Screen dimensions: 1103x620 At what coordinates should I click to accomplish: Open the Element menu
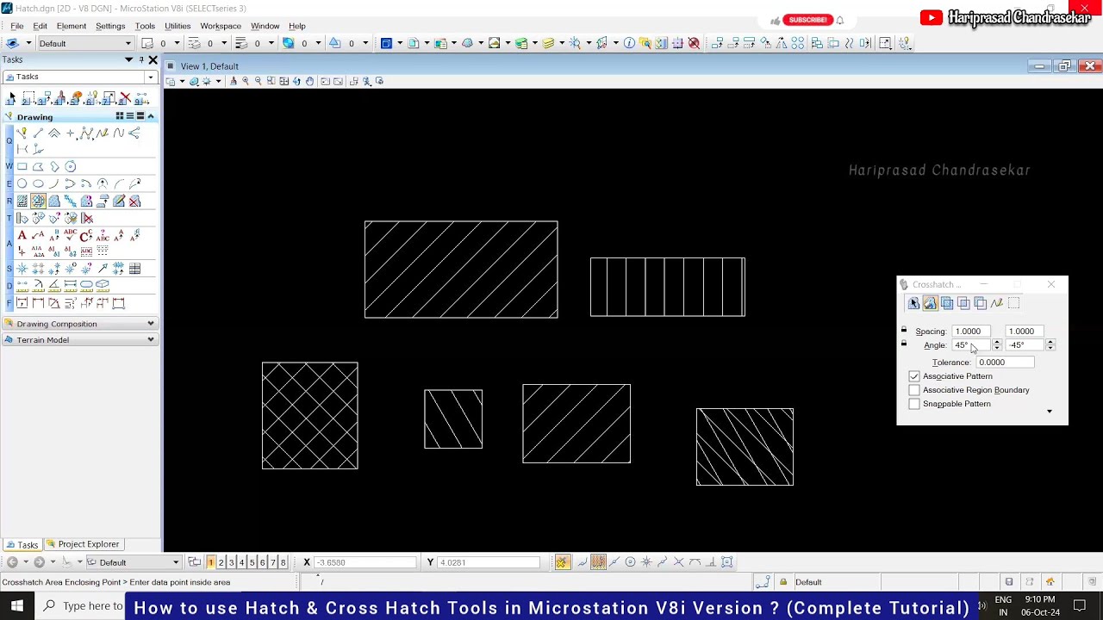(x=72, y=26)
